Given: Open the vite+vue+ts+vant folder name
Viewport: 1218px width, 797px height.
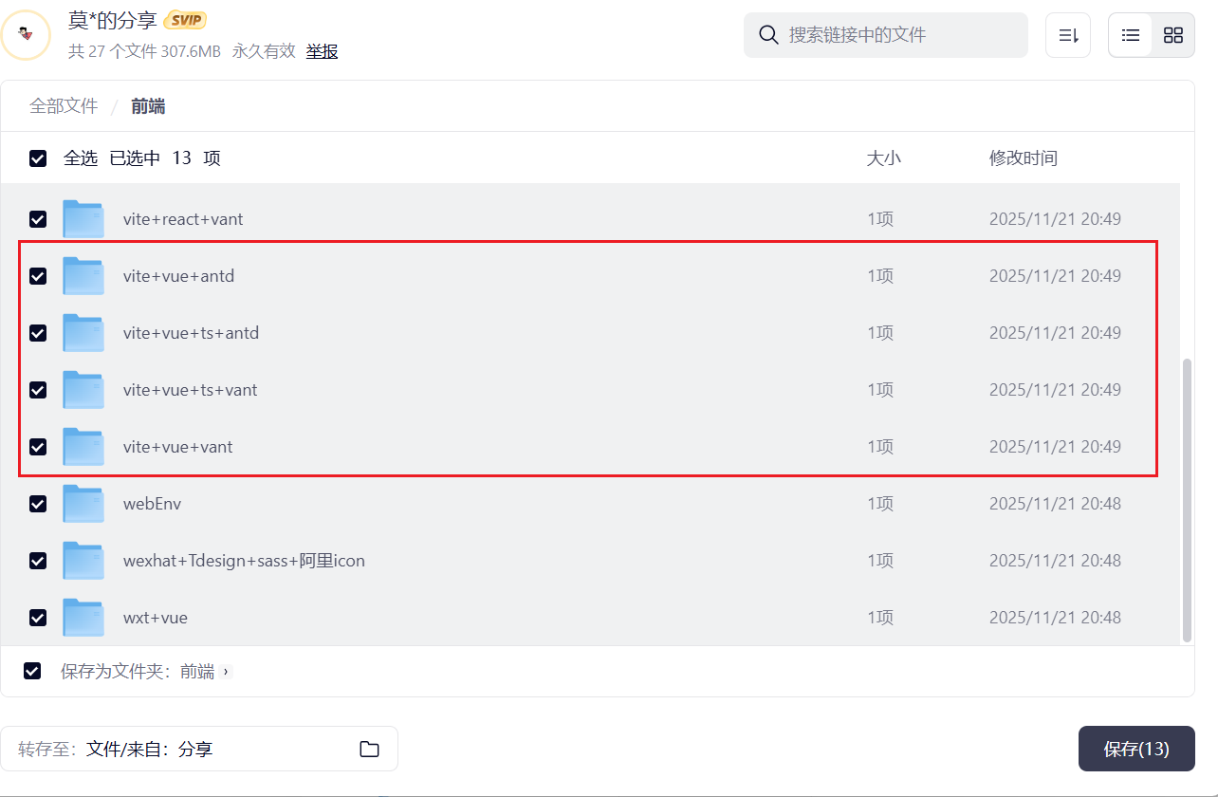Looking at the screenshot, I should tap(190, 390).
